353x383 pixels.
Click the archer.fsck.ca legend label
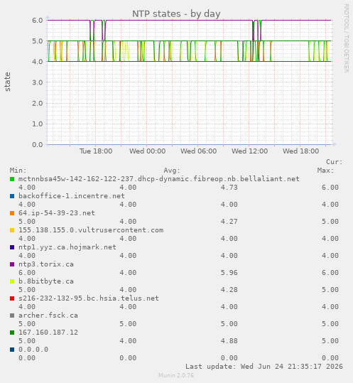point(48,315)
